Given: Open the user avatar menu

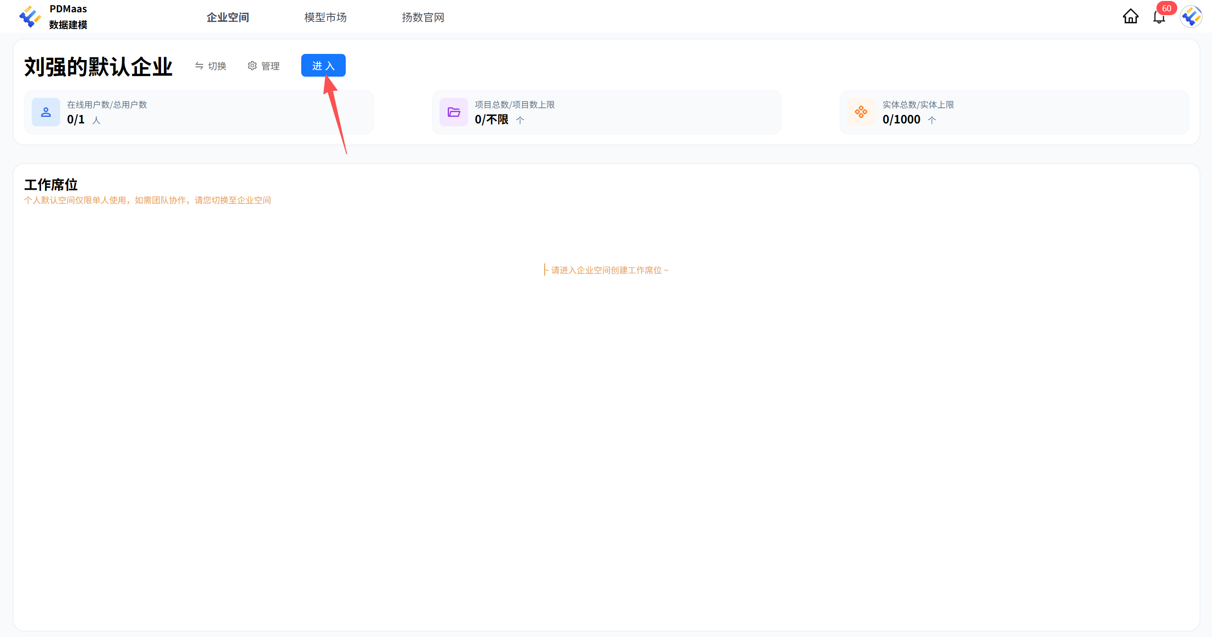Looking at the screenshot, I should (x=1191, y=17).
